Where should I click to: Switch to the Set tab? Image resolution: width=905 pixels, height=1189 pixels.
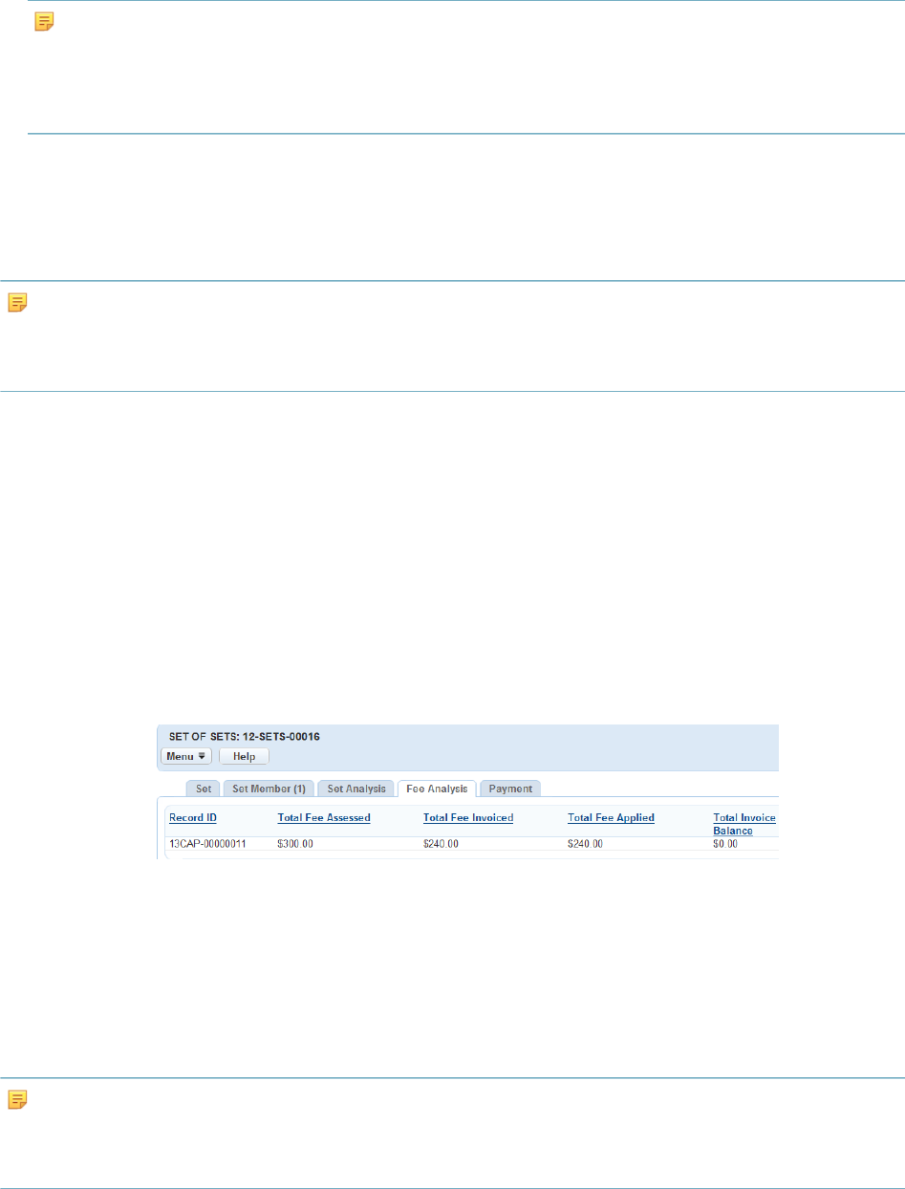204,789
